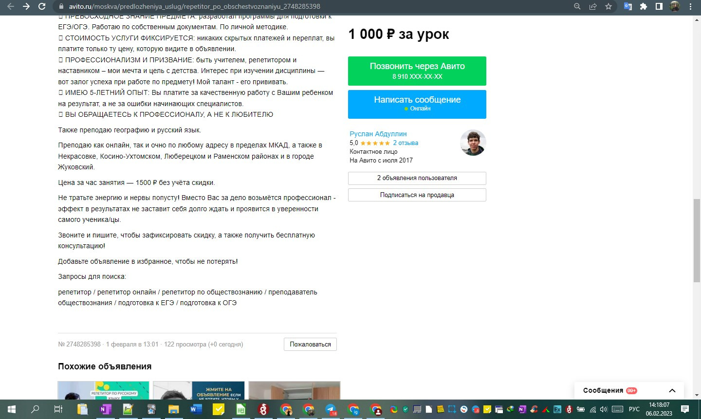Open Wi-Fi network settings in tray
Viewport: 701px width, 419px height.
592,410
